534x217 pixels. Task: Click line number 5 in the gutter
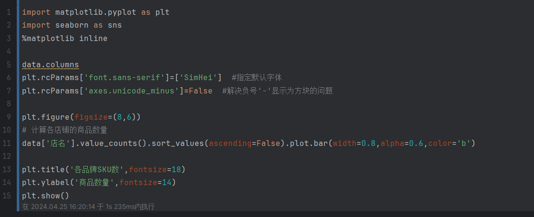[9, 64]
